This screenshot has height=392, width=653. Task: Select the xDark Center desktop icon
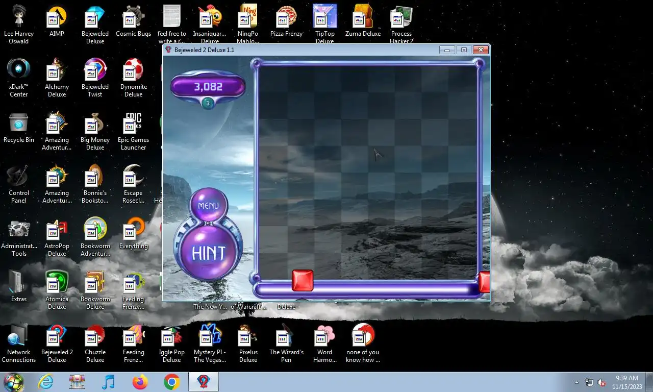click(x=19, y=77)
